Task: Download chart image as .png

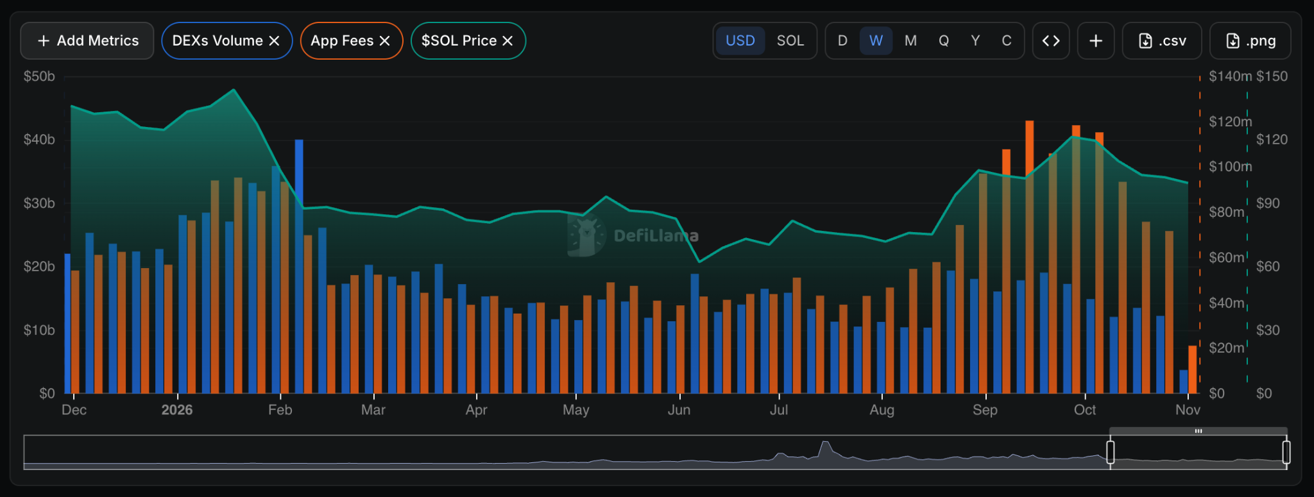Action: [x=1250, y=41]
